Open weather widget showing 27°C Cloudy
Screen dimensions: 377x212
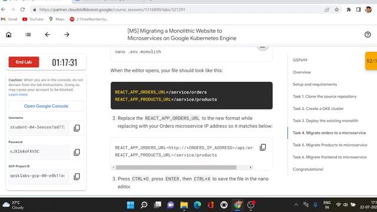(13, 205)
